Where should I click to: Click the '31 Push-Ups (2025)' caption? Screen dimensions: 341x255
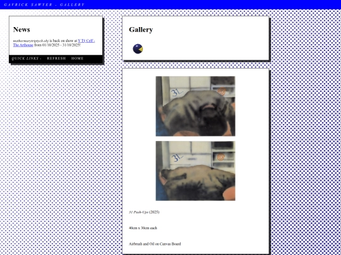point(144,212)
